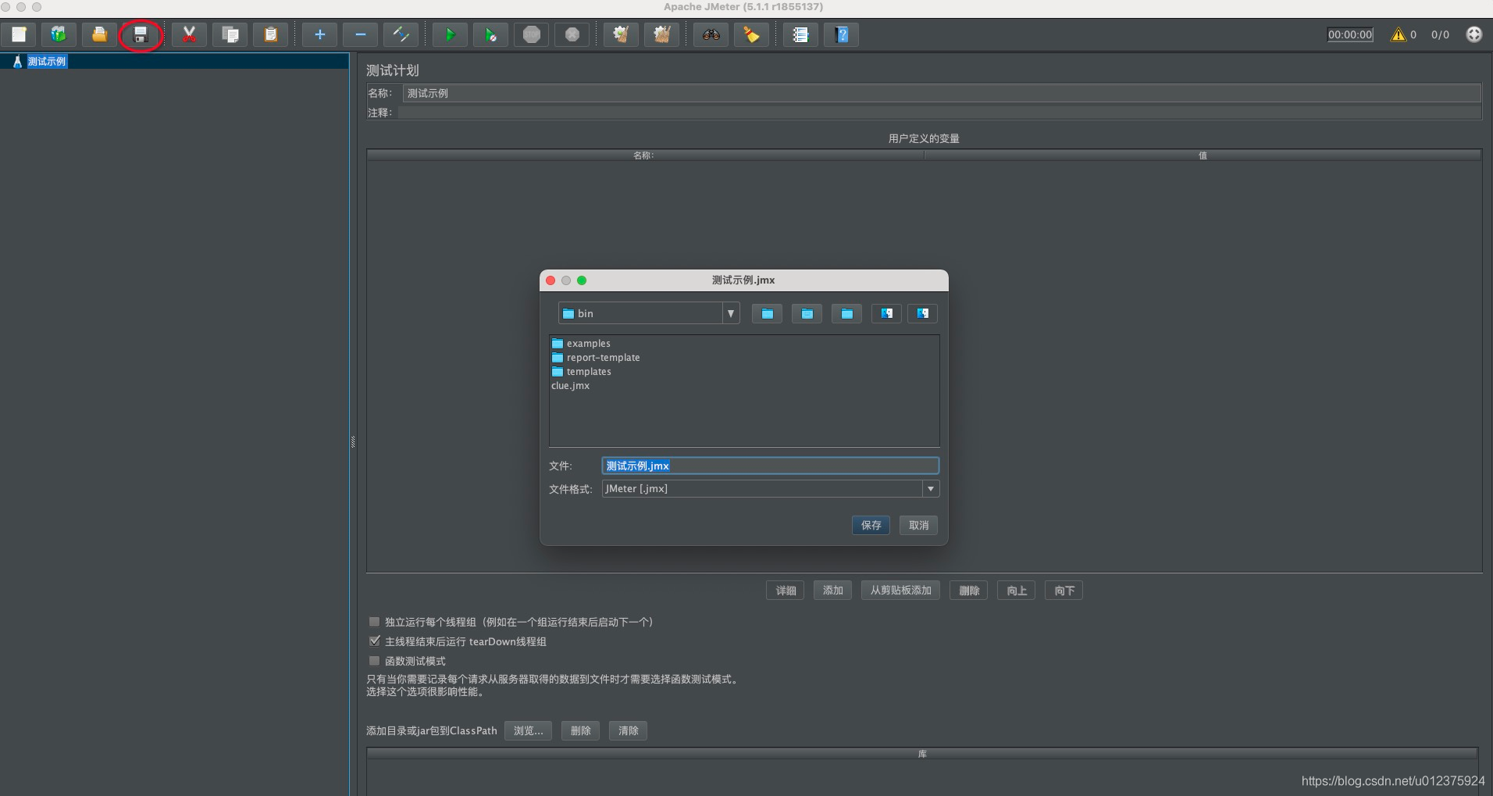The image size is (1493, 796).
Task: Open the 文件格式 JMeter [.jmx] dropdown
Action: click(x=931, y=488)
